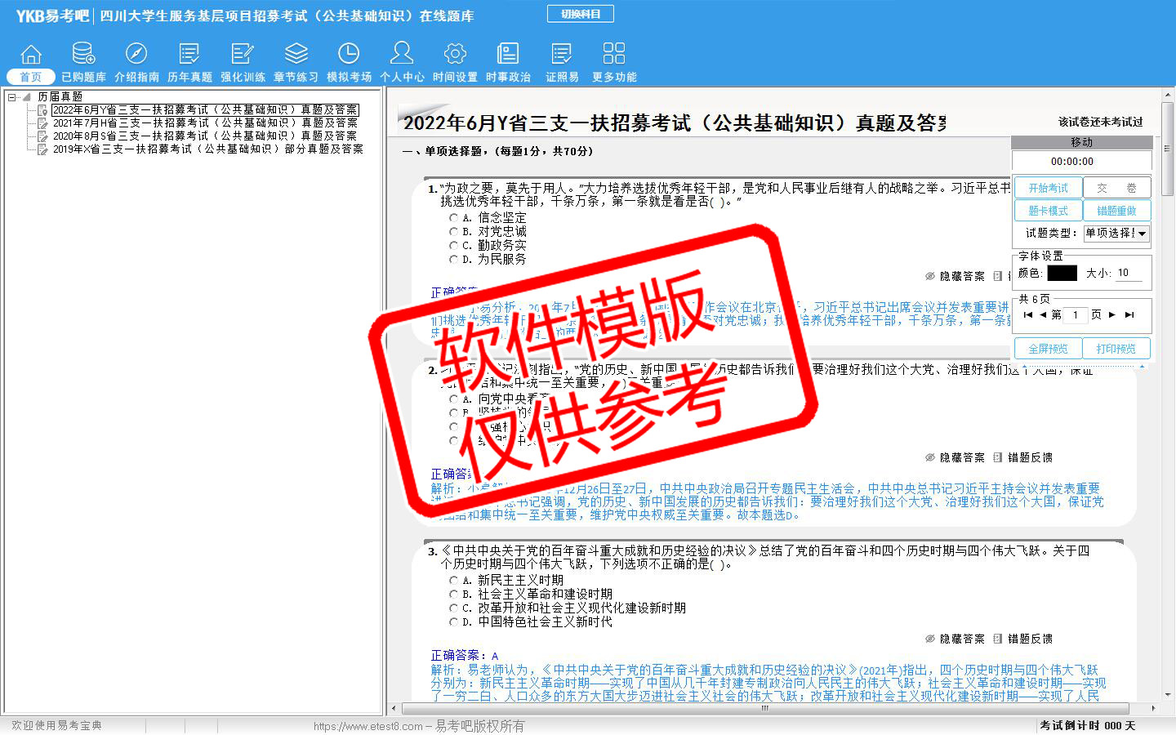Click the etest8.com copyright status text
Image resolution: width=1176 pixels, height=735 pixels.
click(x=419, y=726)
